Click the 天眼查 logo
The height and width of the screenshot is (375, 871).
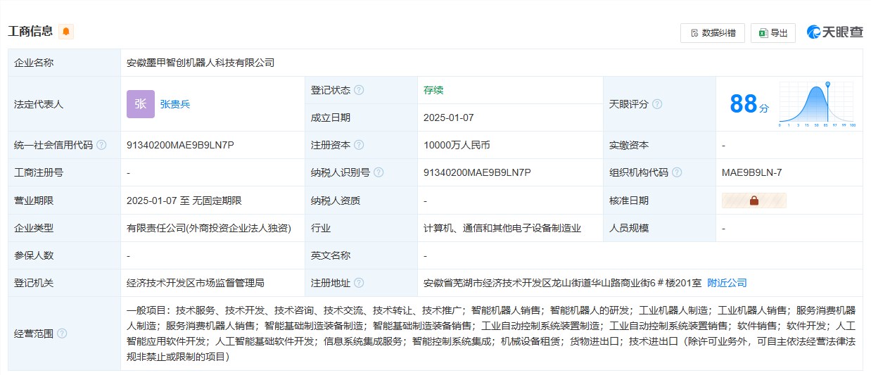[834, 32]
